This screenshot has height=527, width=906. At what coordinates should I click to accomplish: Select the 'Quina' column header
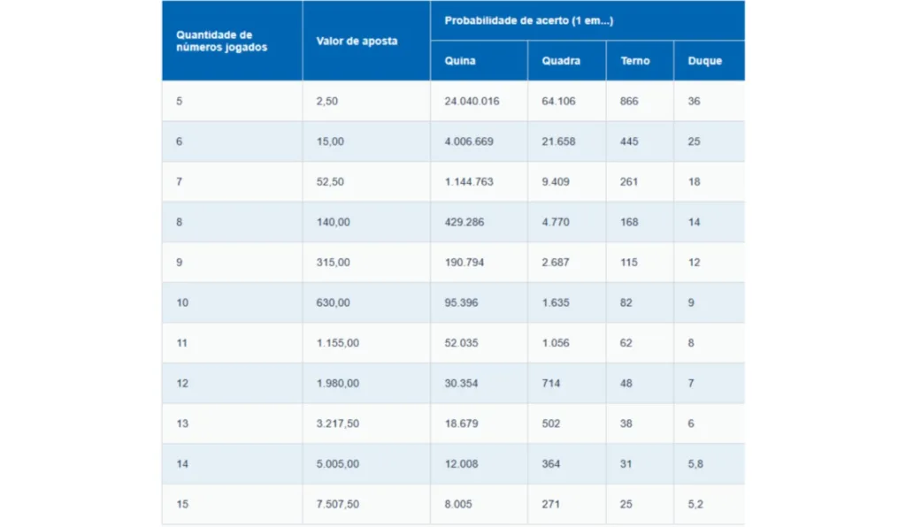tap(459, 61)
